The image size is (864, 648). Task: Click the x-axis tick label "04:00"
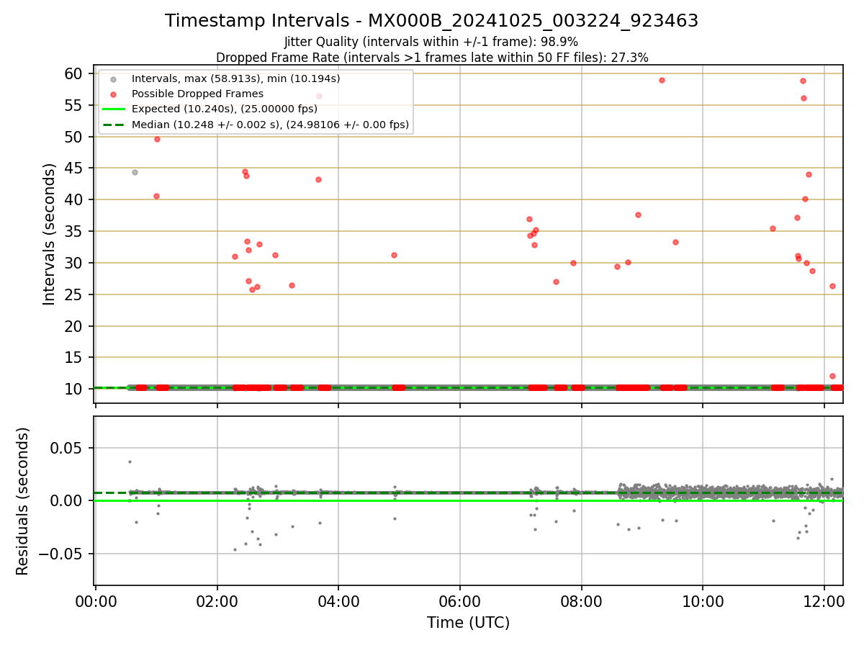click(338, 602)
